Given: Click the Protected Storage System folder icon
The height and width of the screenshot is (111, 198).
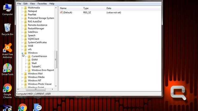Looking at the screenshot, I should click(x=25, y=18).
